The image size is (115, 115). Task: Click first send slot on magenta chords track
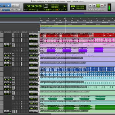point(21,39)
